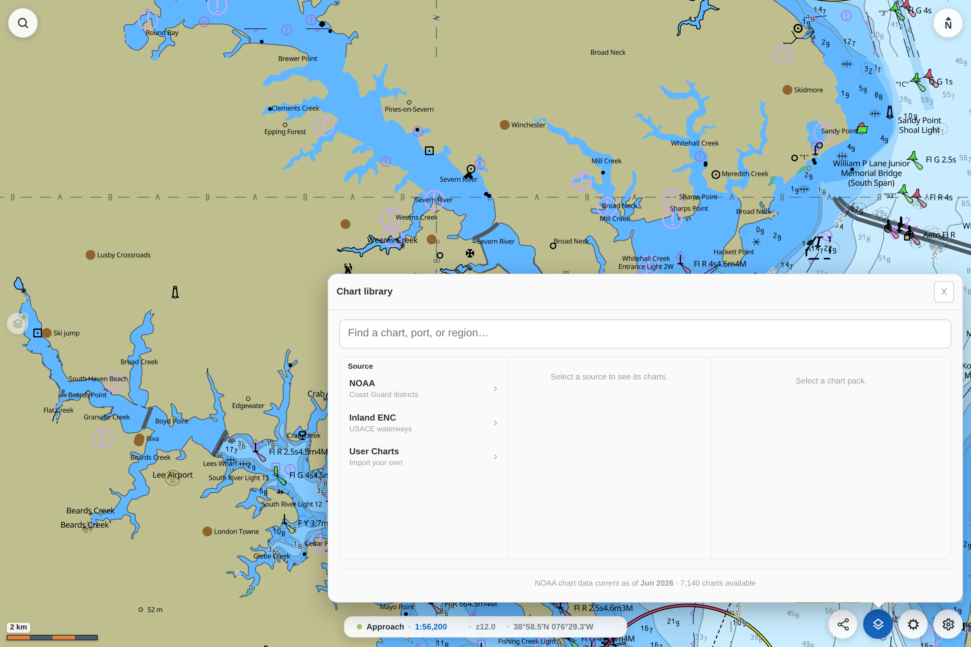Screen dimensions: 971x647
Task: Toggle the active blue chart layers button
Action: point(878,624)
